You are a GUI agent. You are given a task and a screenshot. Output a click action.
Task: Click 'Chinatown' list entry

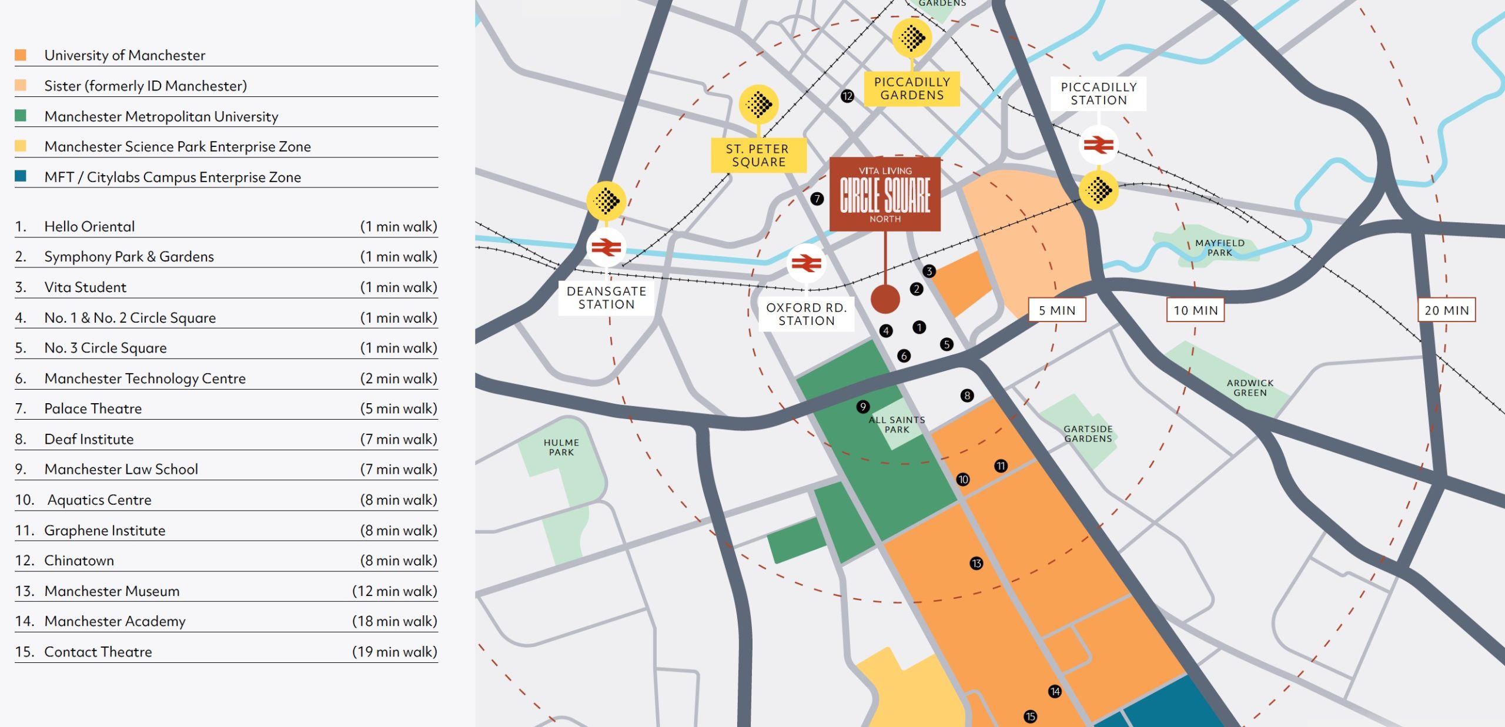tap(79, 560)
